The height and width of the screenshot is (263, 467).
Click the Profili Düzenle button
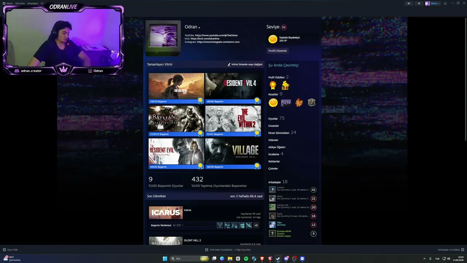(278, 51)
